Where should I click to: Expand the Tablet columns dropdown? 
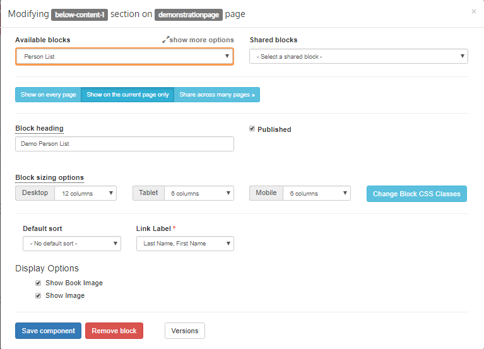point(199,193)
